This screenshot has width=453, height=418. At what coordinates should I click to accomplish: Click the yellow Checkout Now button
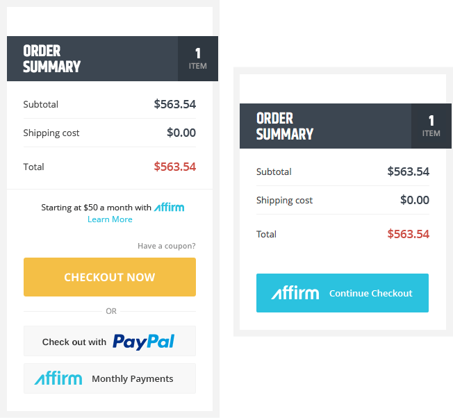110,277
